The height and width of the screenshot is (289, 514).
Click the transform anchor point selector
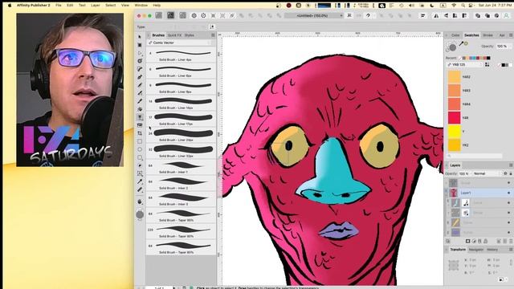tap(454, 265)
